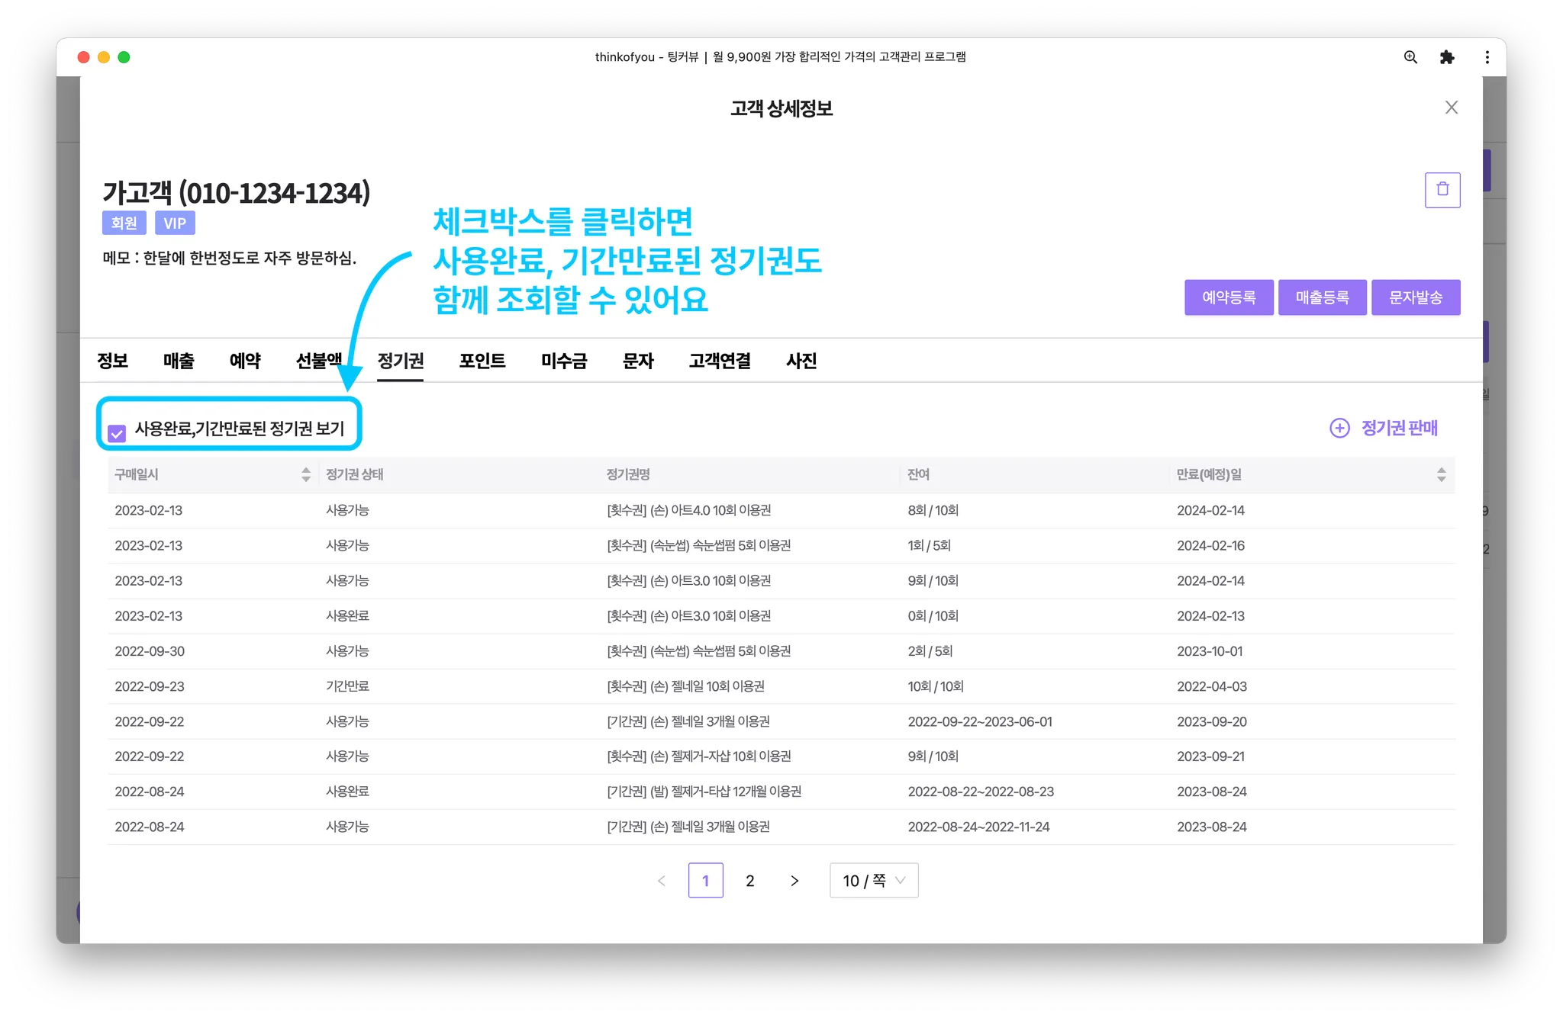Viewport: 1563px width, 1018px height.
Task: Sort table by 만료(예정)일 column arrows
Action: pyautogui.click(x=1441, y=474)
